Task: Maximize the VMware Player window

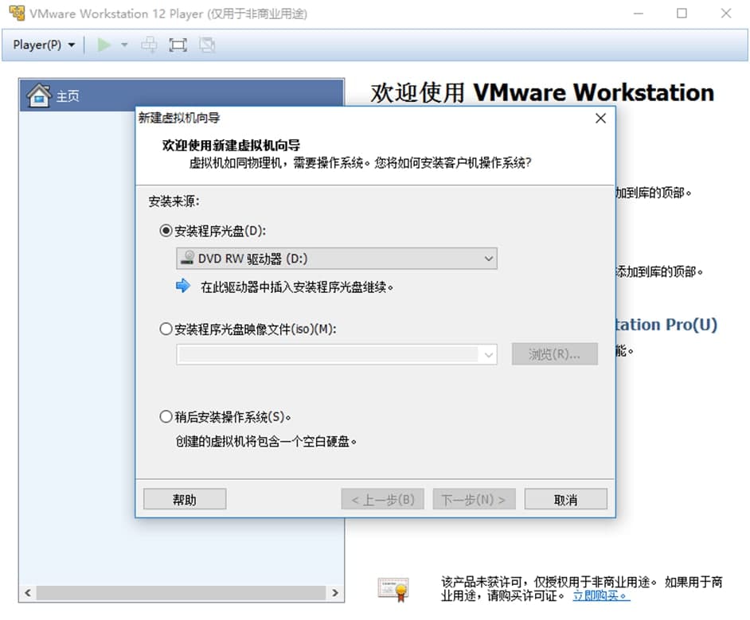Action: point(682,14)
